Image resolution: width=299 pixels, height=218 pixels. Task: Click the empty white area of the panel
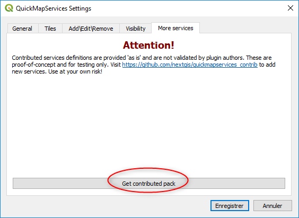click(149, 124)
